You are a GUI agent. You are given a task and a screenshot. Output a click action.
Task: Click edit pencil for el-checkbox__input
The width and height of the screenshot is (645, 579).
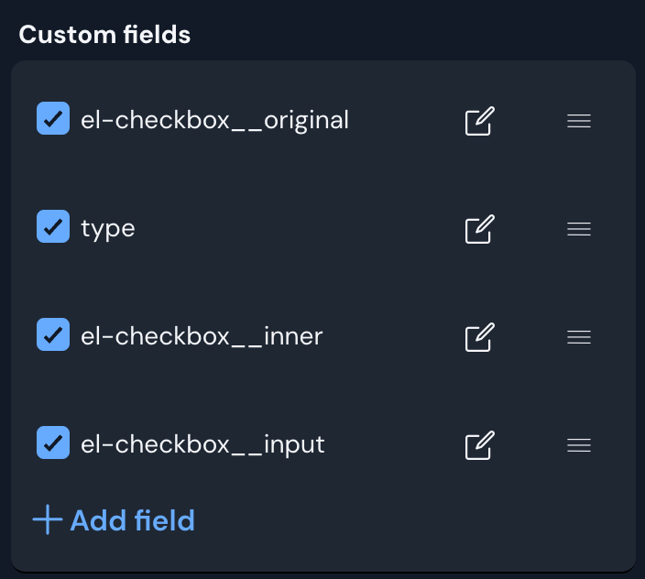[480, 445]
